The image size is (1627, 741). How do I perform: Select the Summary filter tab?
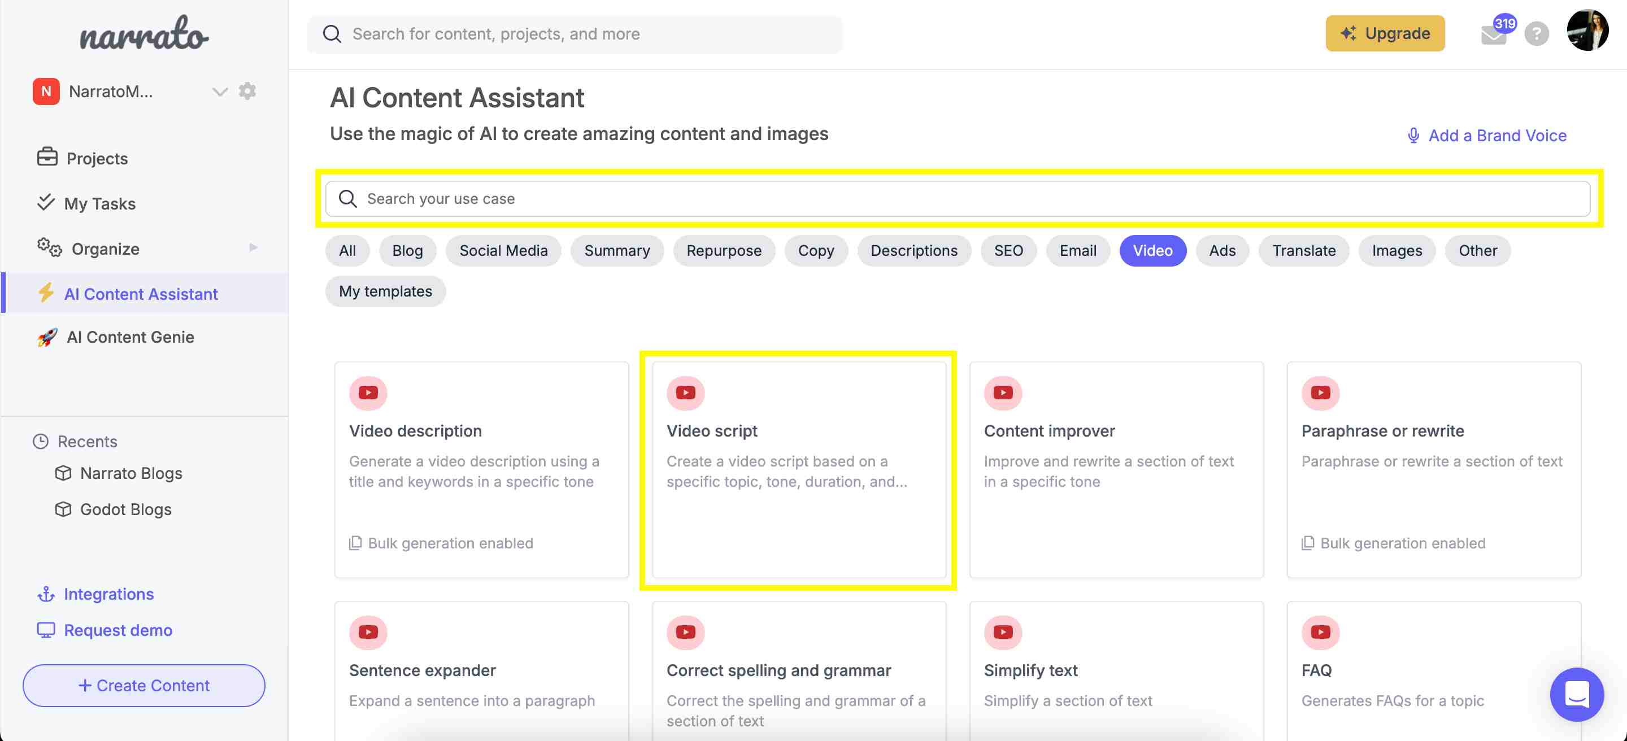tap(617, 251)
